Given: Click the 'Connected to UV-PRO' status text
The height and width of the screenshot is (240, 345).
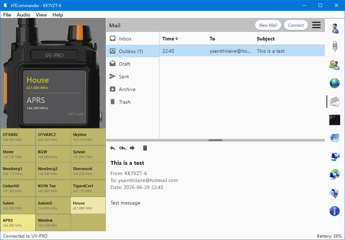Looking at the screenshot, I should pos(25,236).
